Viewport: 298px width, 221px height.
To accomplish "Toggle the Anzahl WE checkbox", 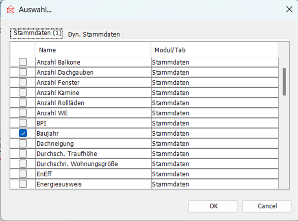I will [x=23, y=113].
